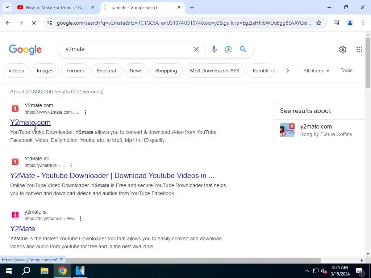Click the Y2Mate.lol result favicon
This screenshot has height=278, width=371.
15,162
